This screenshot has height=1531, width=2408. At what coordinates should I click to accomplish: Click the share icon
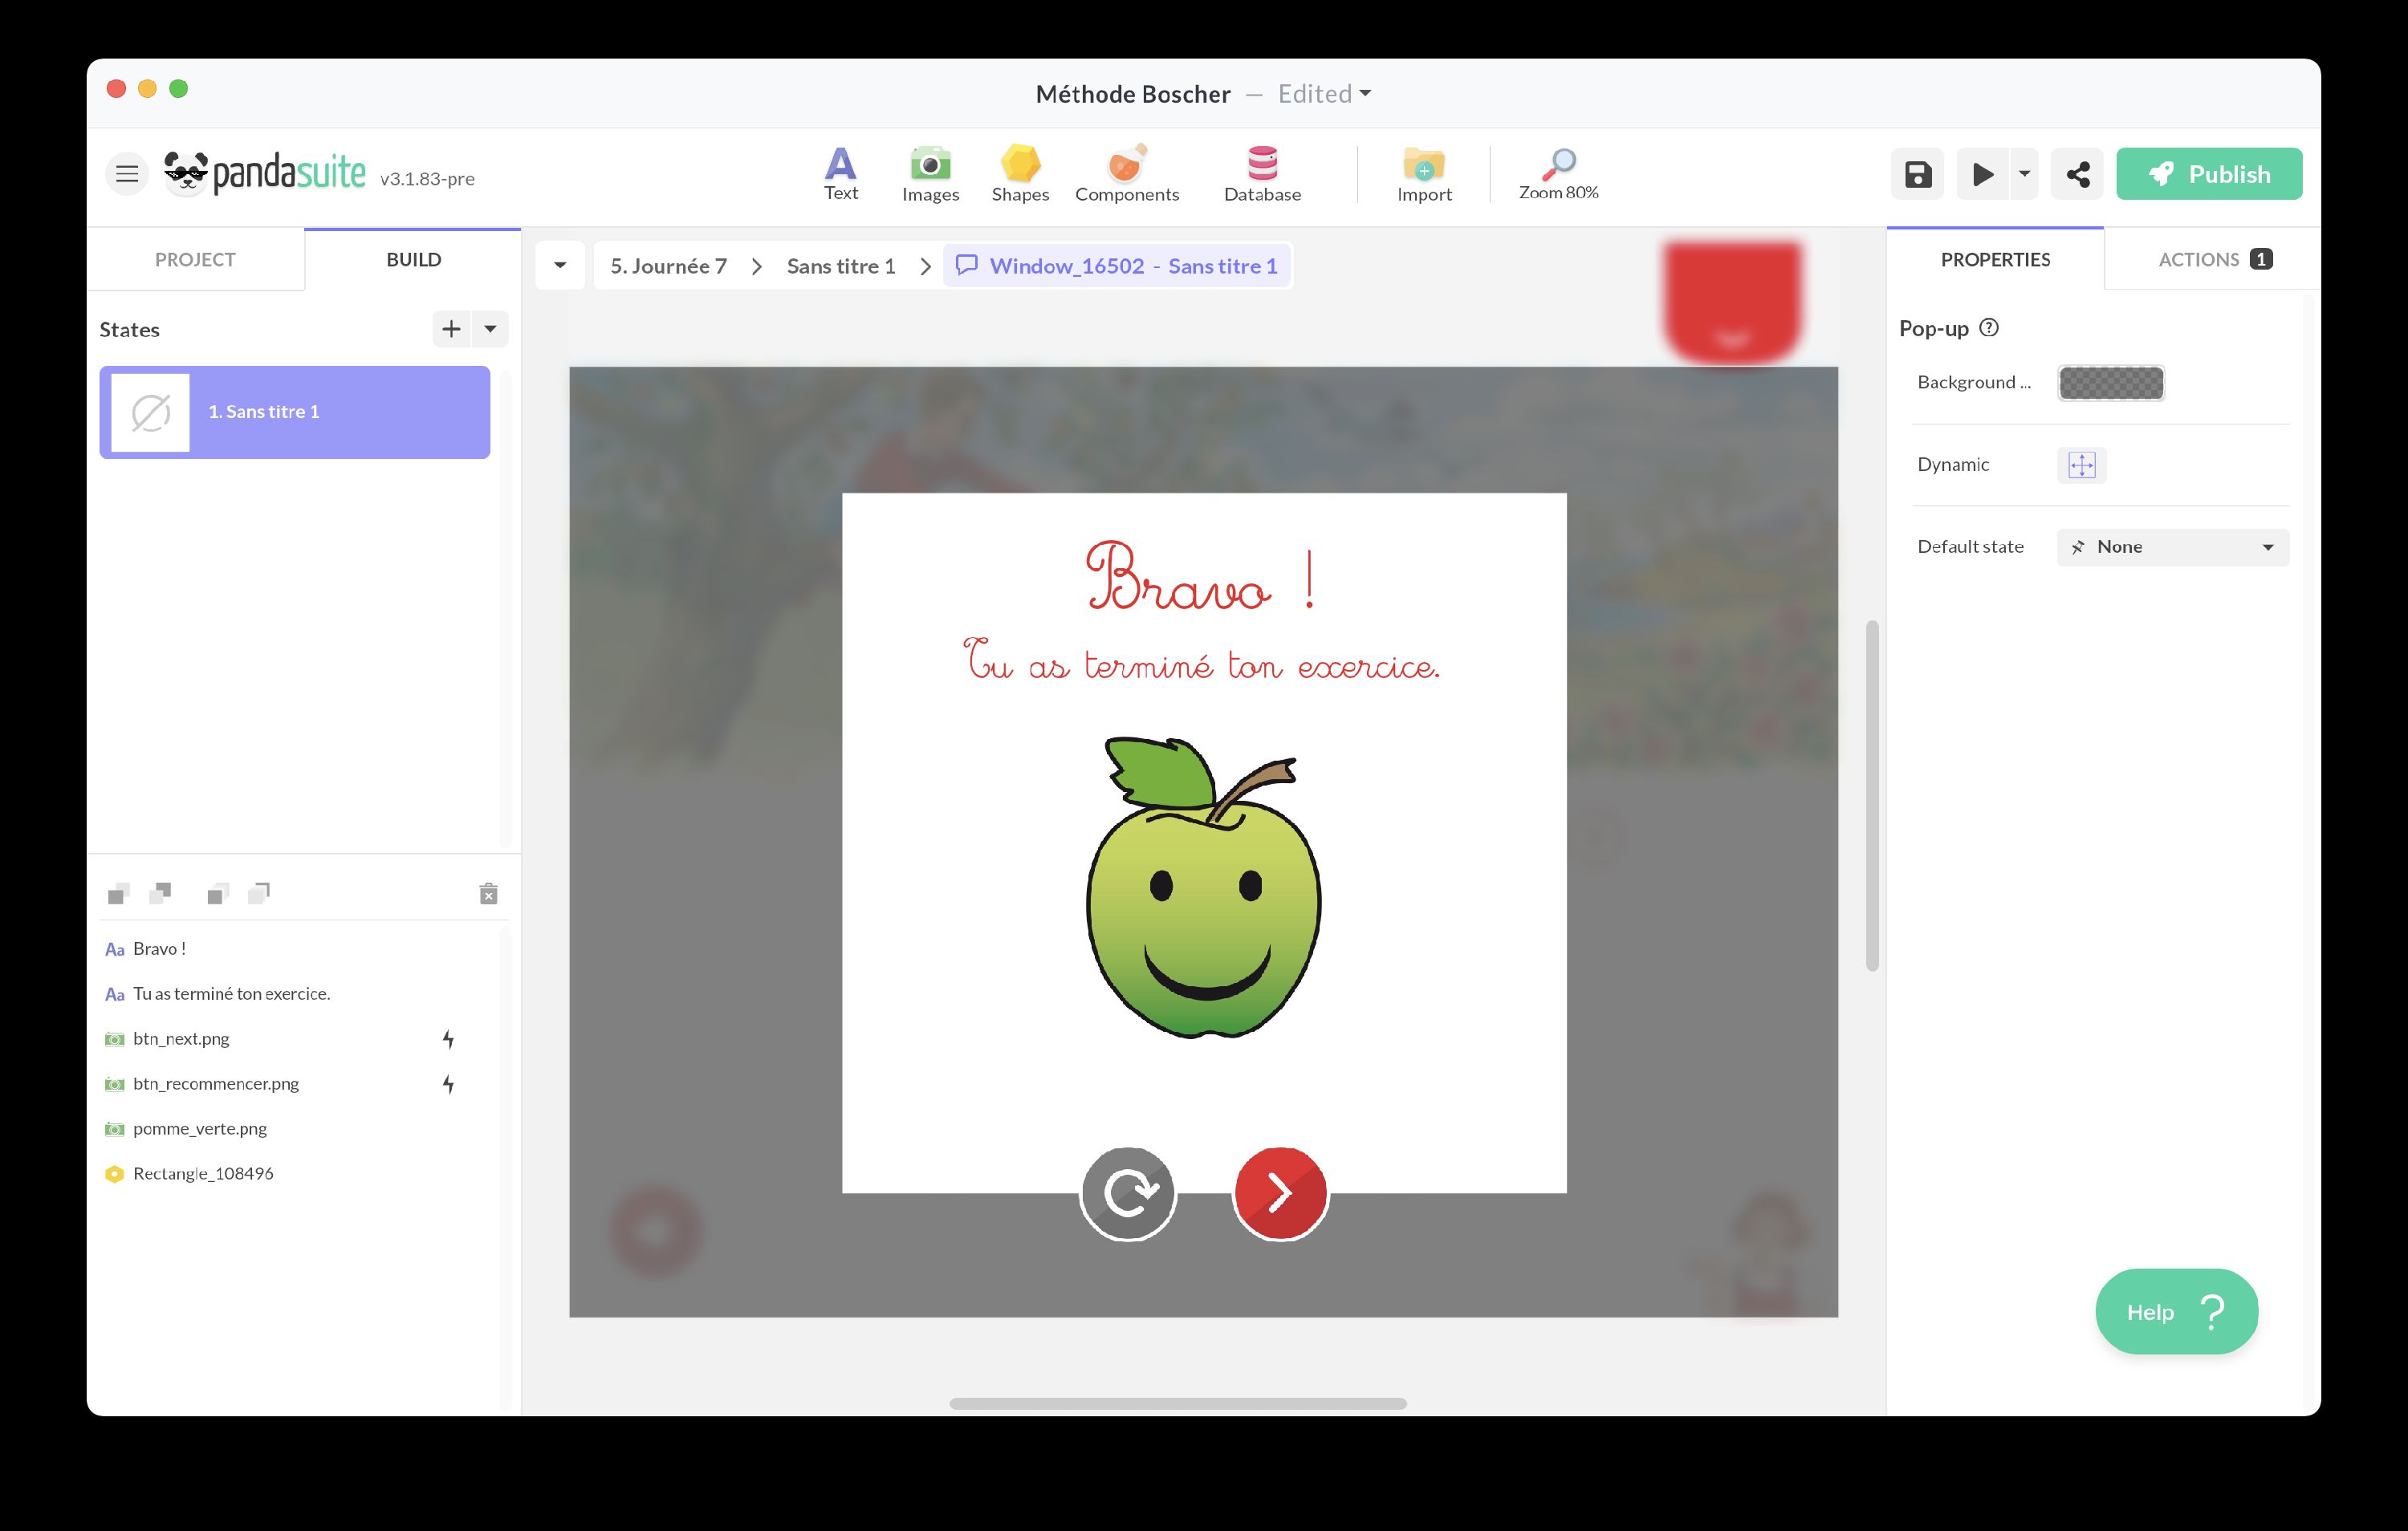point(2077,175)
